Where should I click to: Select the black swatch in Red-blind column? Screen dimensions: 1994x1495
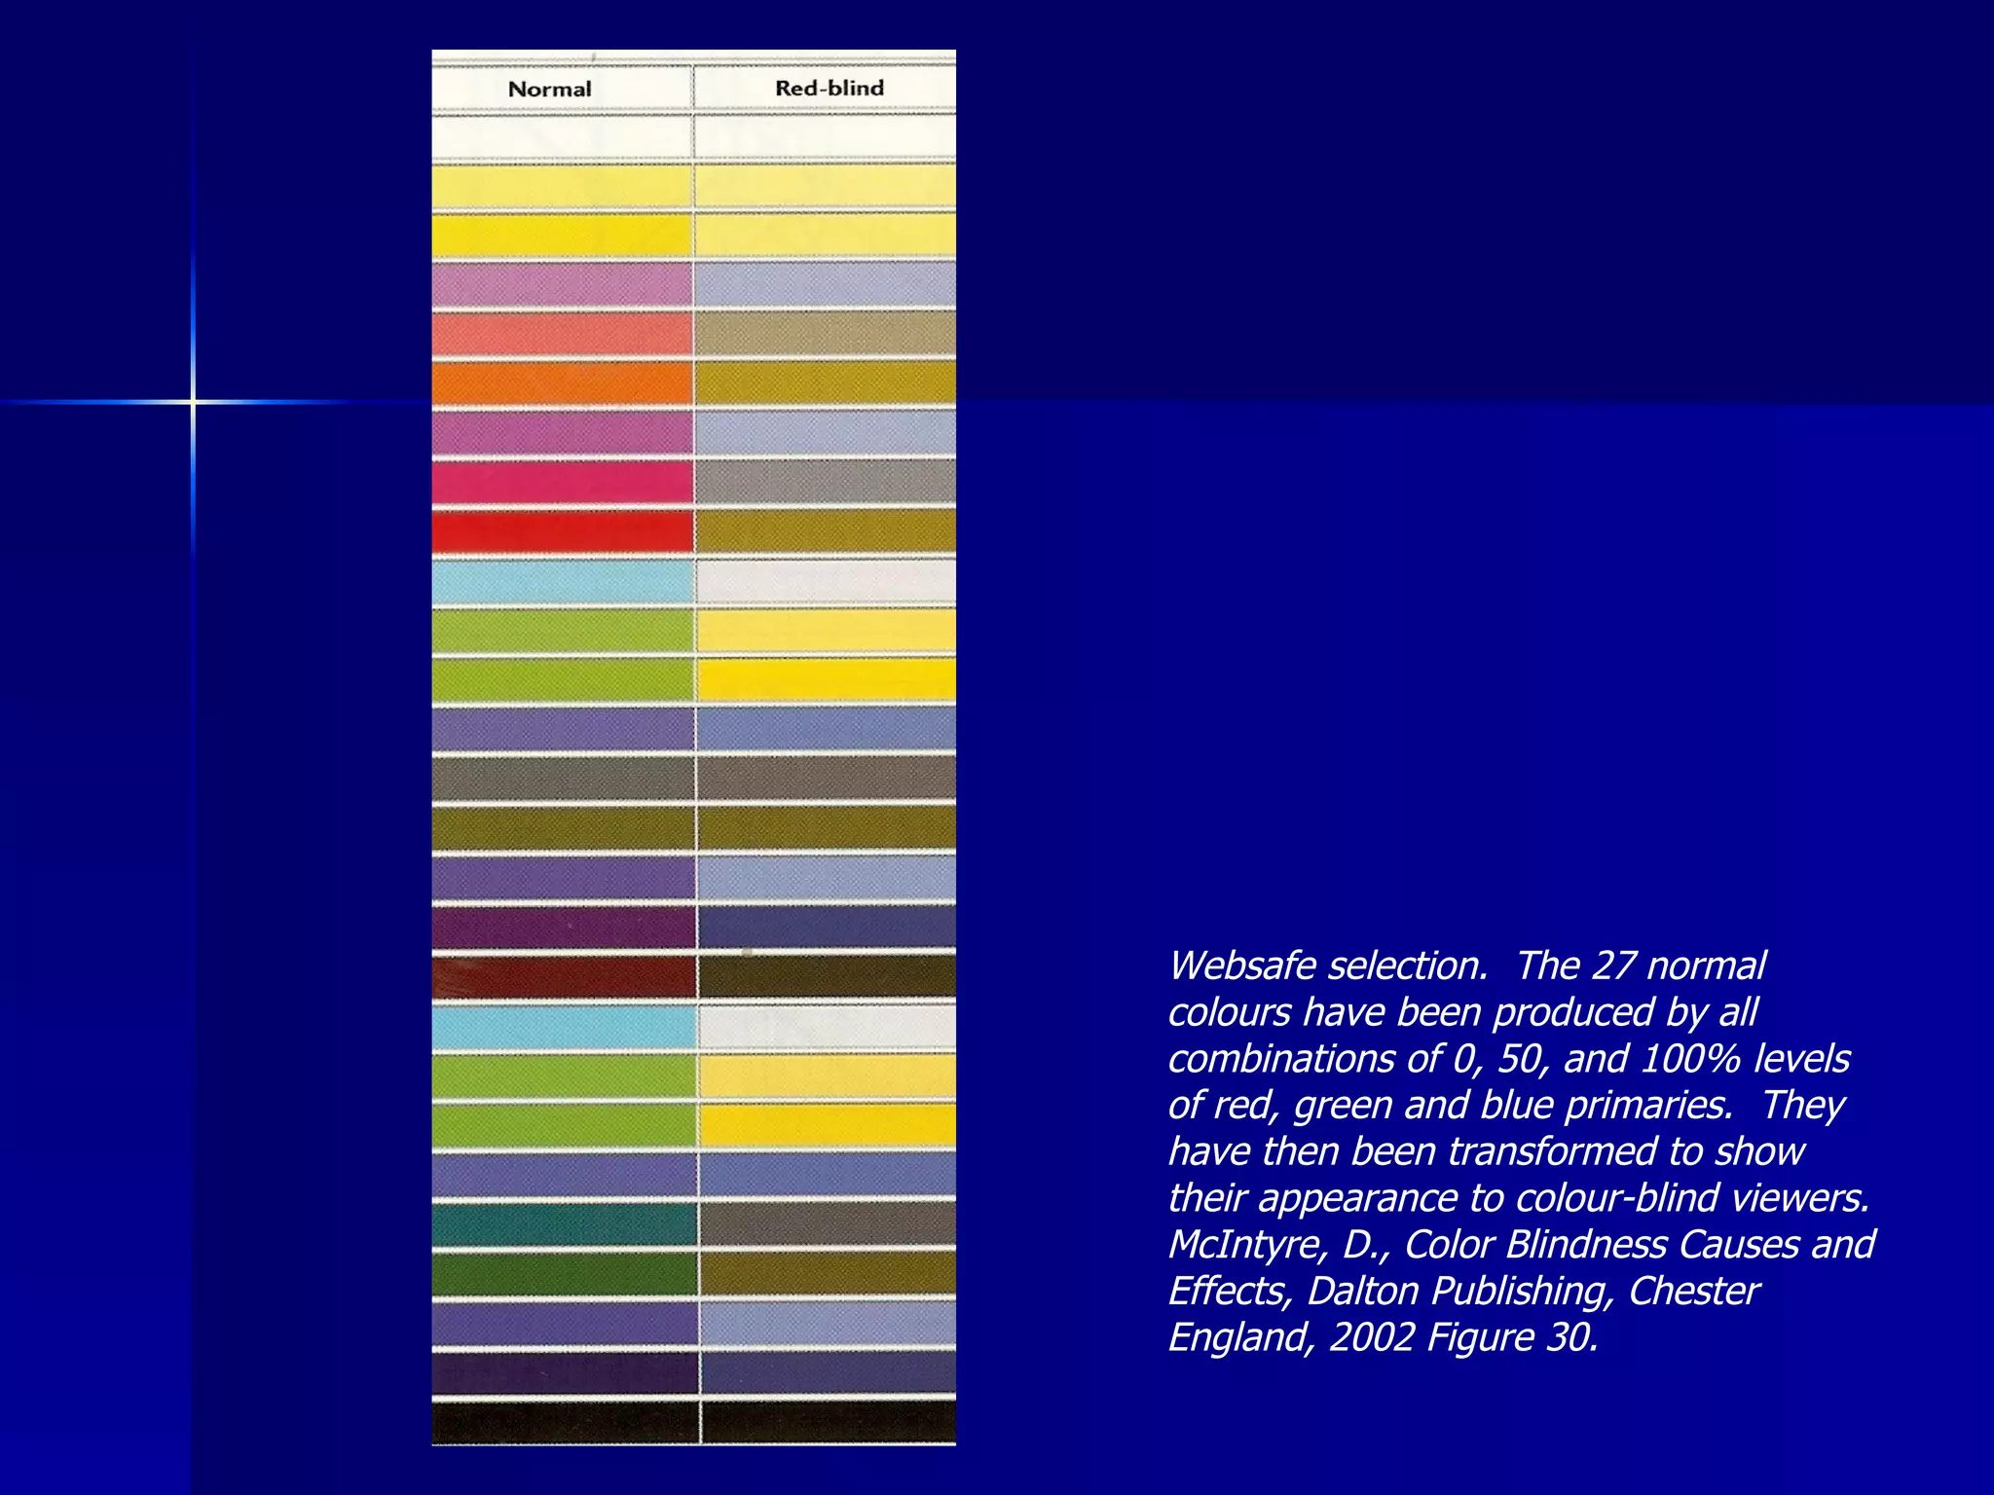[829, 1422]
